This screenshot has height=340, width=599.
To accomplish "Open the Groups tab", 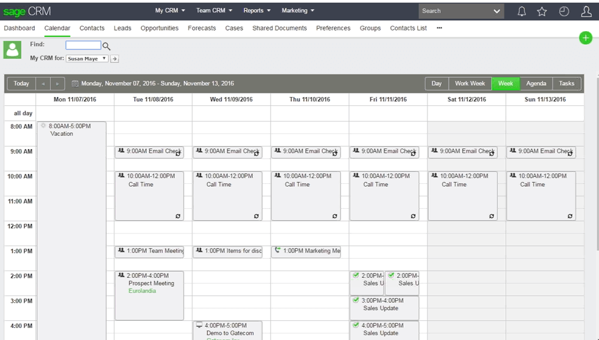I will (370, 28).
